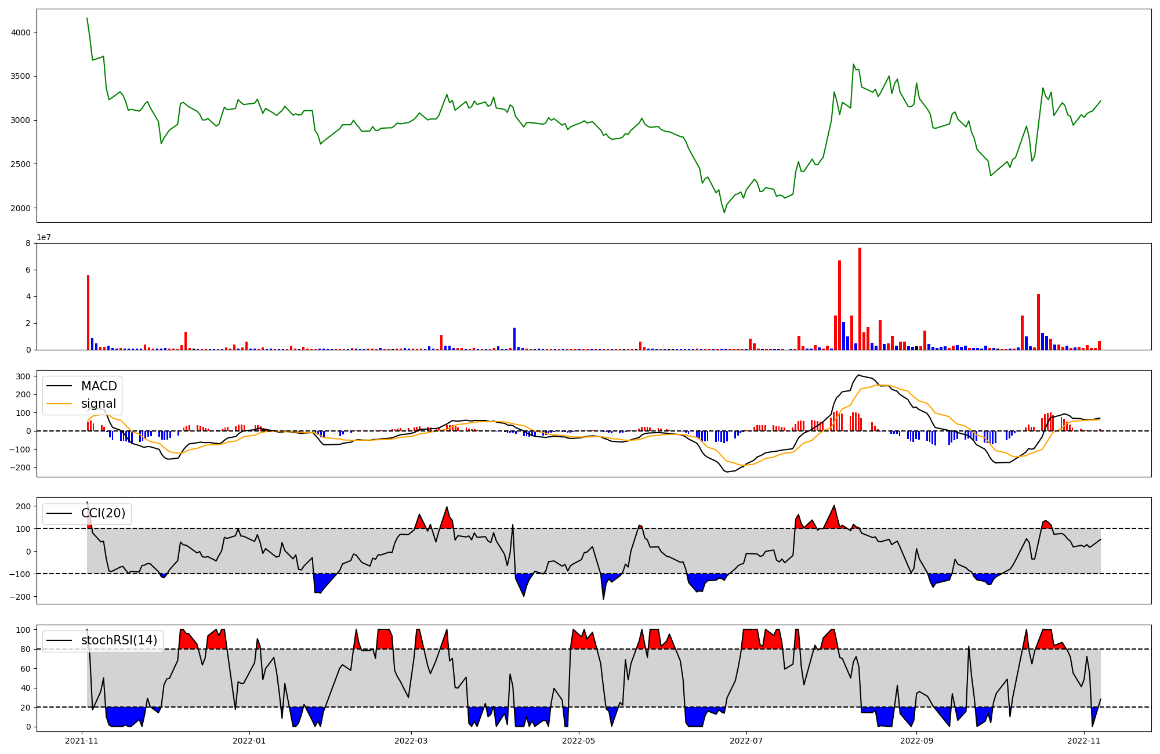Viewport: 1160px width, 754px height.
Task: Click the 2022-11 x-axis date label
Action: pyautogui.click(x=1084, y=740)
